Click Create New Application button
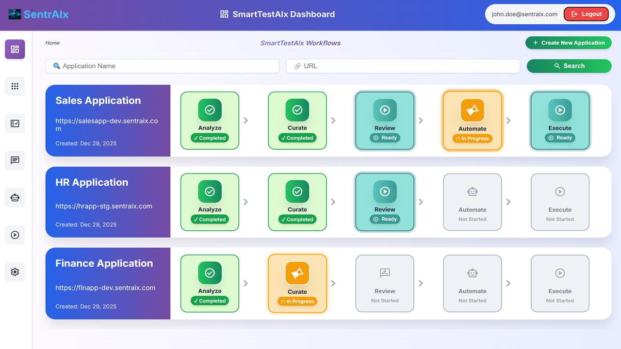 coord(569,43)
